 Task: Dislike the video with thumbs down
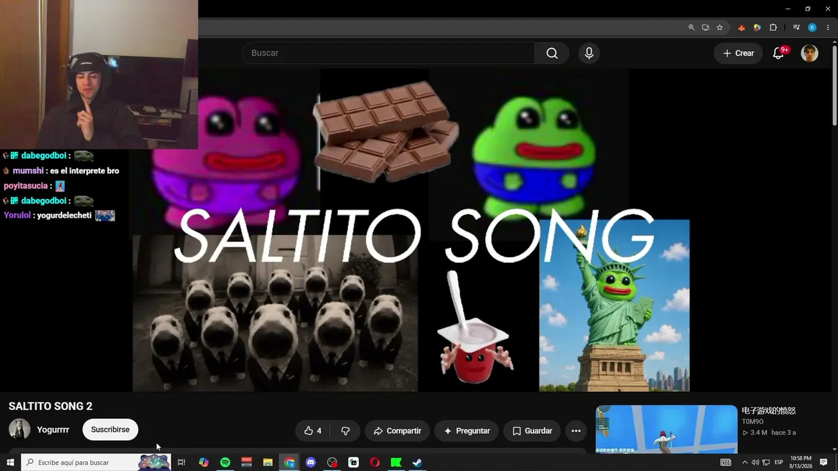(x=346, y=431)
